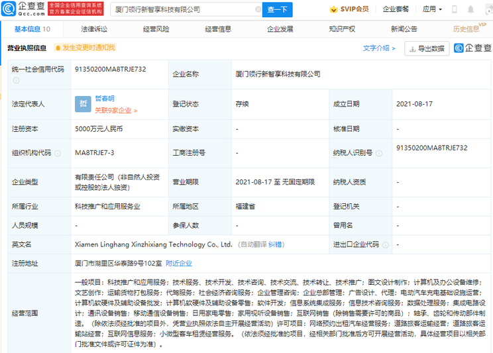493x353 pixels.
Task: Click the 纠错 correction link
Action: pos(276,244)
